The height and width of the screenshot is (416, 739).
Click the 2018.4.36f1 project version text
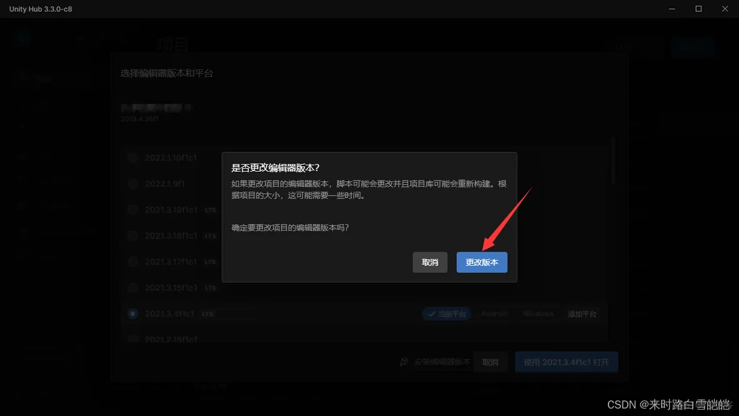click(x=140, y=119)
